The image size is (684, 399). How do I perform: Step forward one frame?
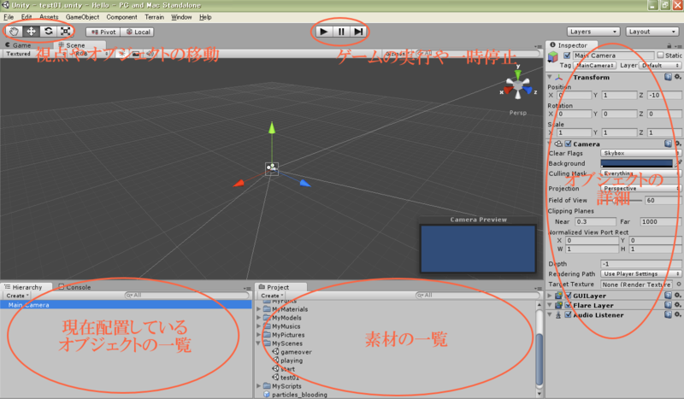coord(358,32)
